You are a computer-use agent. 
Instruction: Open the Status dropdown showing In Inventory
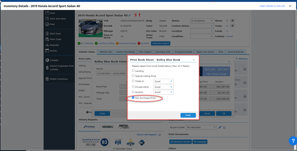click(202, 21)
